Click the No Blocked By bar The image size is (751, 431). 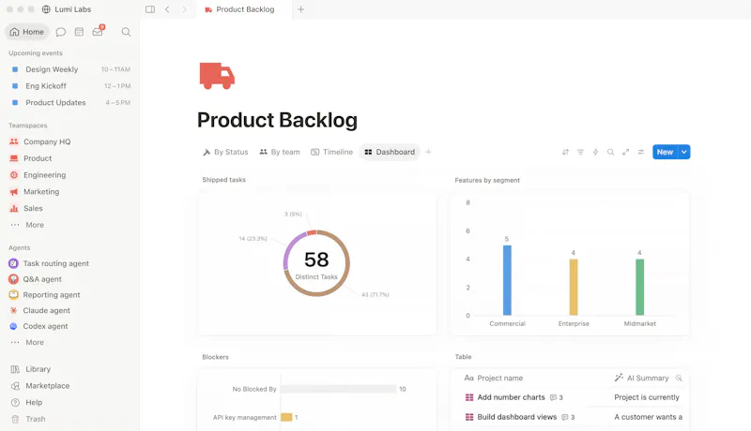pyautogui.click(x=339, y=390)
